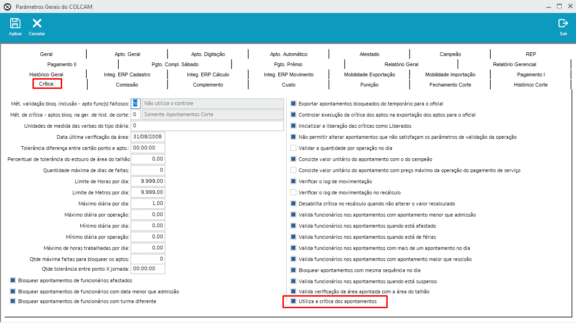
Task: Toggle Desabilita crítica no recálculo checkbox
Action: [293, 204]
